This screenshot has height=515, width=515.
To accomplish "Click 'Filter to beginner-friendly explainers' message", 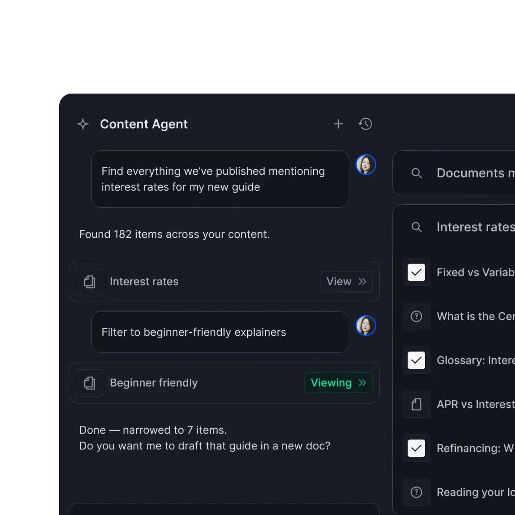I will tap(220, 332).
